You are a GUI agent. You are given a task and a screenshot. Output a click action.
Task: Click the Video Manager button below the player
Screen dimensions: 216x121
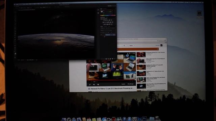tap(131, 84)
